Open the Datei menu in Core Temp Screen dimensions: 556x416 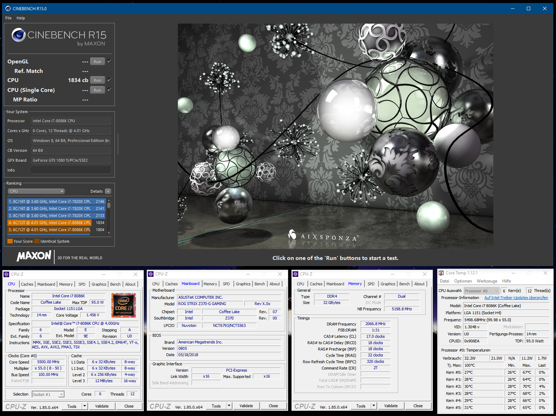(x=444, y=281)
